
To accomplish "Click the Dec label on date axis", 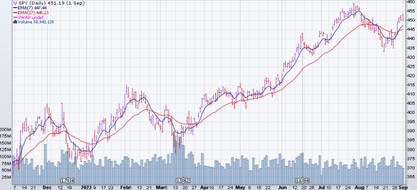I will (x=47, y=187).
